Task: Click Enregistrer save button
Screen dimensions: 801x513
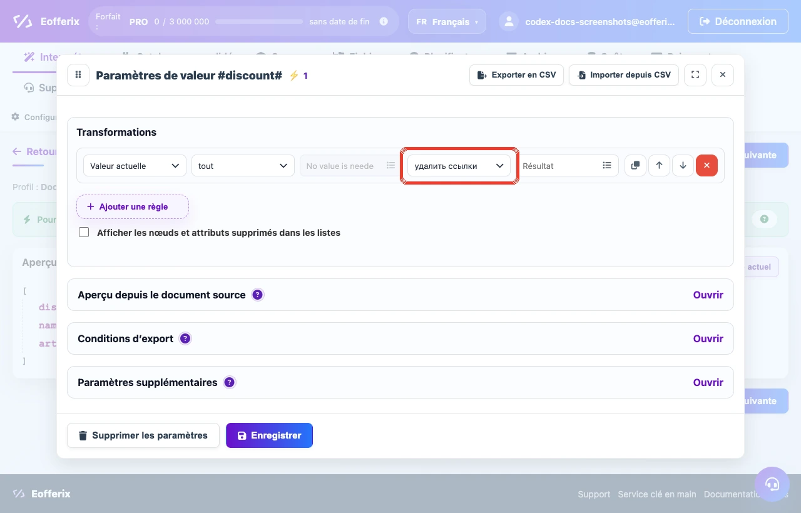Action: (269, 435)
